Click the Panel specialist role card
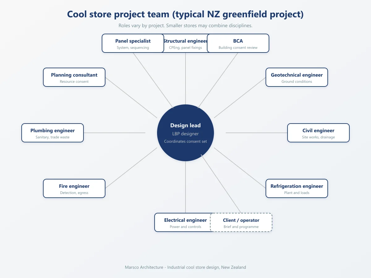Viewport: 371px width, 278px height. coord(133,43)
